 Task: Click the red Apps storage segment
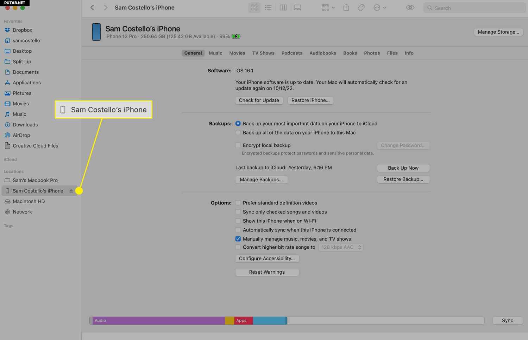coord(244,320)
